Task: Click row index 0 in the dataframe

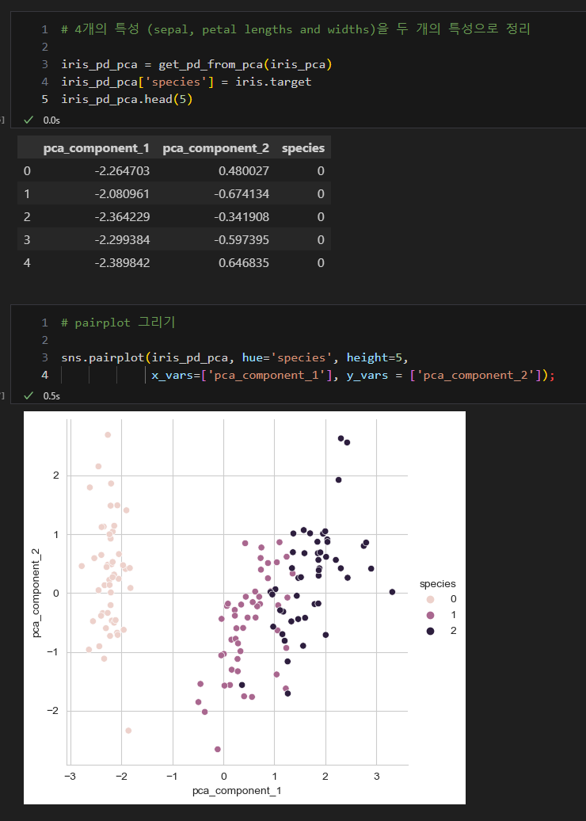Action: [27, 170]
